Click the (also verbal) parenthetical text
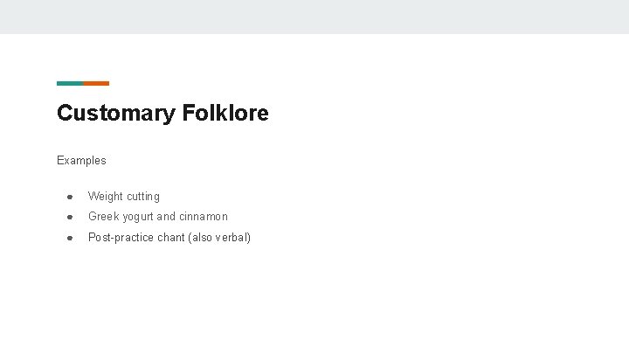The height and width of the screenshot is (354, 629). click(219, 238)
